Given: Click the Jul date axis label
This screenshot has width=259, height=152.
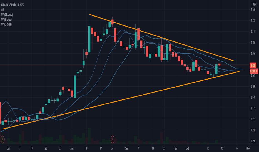Looking at the screenshot, I should (8, 148).
